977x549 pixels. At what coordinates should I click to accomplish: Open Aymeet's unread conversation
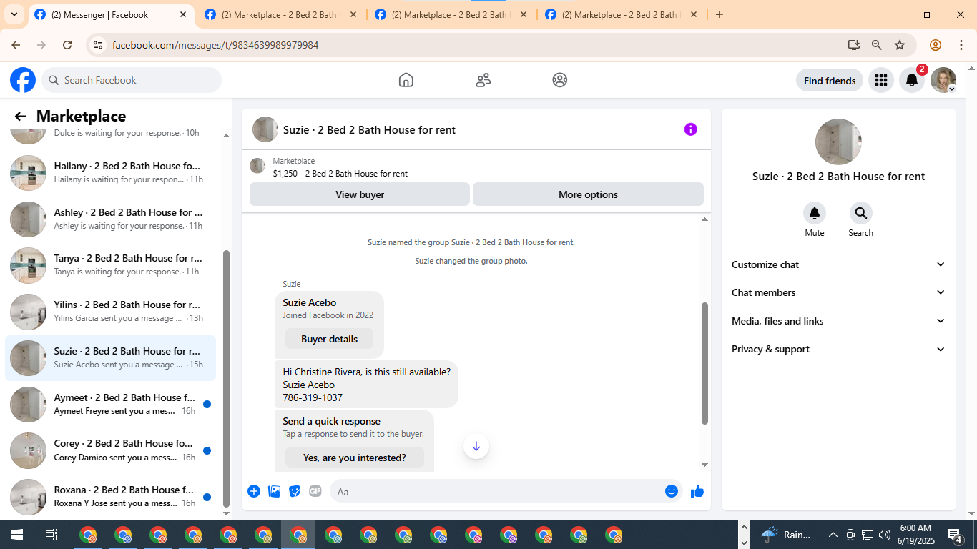111,404
